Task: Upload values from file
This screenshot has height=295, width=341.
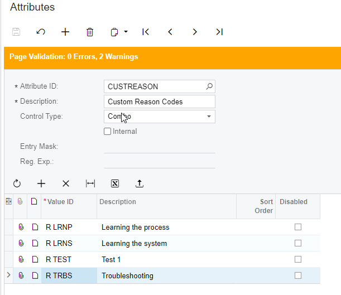Action: (x=140, y=183)
